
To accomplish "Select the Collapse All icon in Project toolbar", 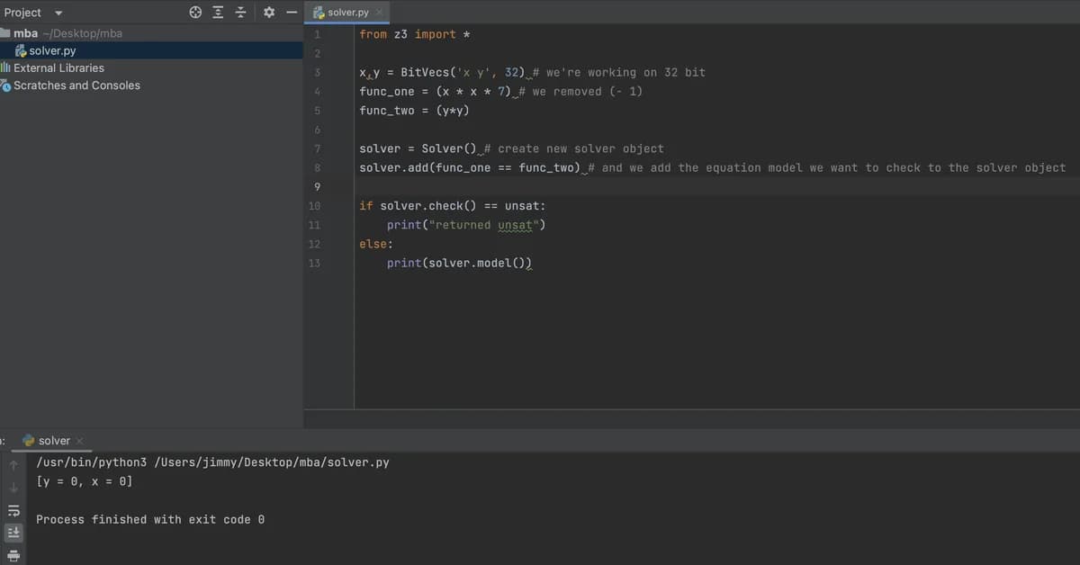I will (x=239, y=12).
